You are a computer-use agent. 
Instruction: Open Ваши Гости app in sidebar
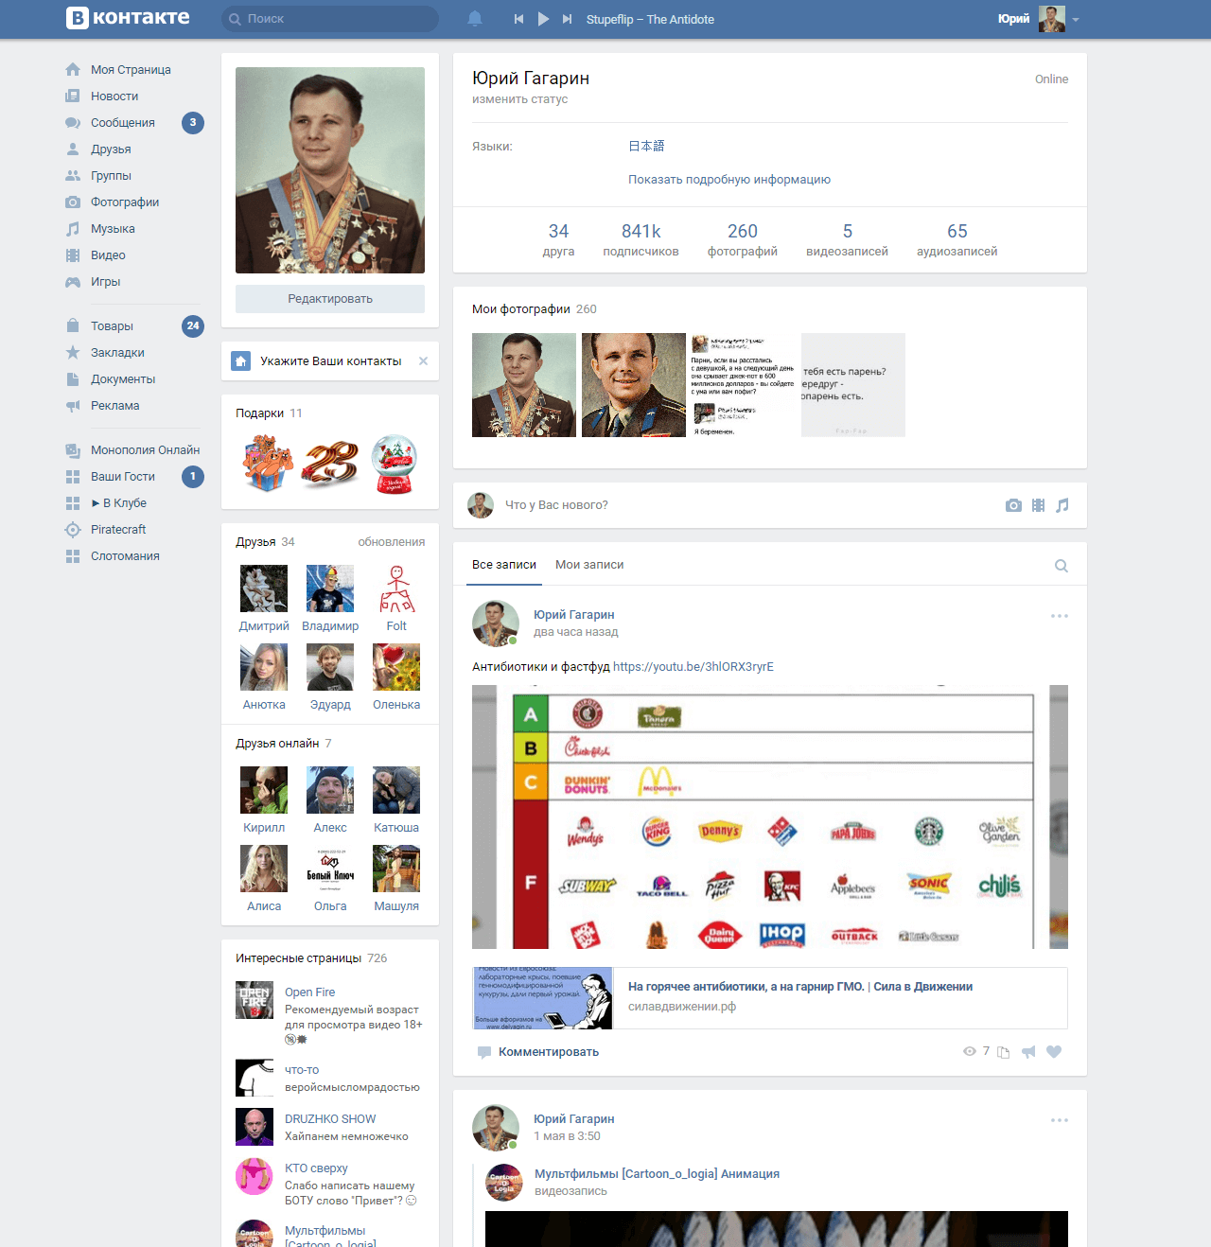coord(123,477)
